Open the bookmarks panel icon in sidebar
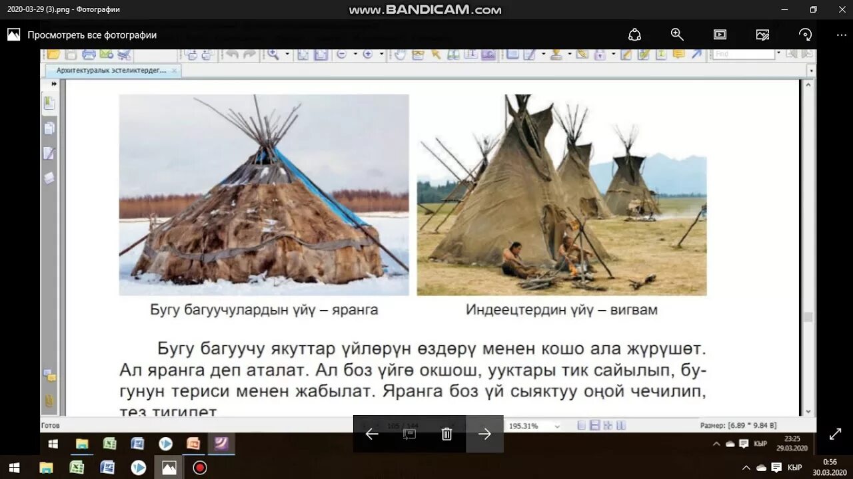The width and height of the screenshot is (853, 479). click(49, 103)
